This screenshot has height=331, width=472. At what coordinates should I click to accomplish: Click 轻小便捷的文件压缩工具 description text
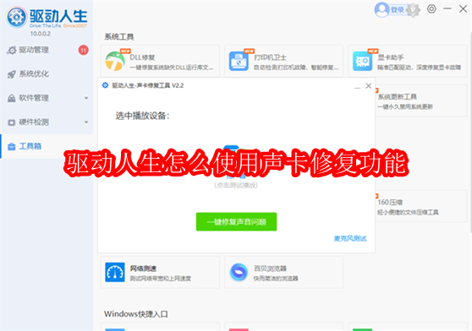coord(408,212)
